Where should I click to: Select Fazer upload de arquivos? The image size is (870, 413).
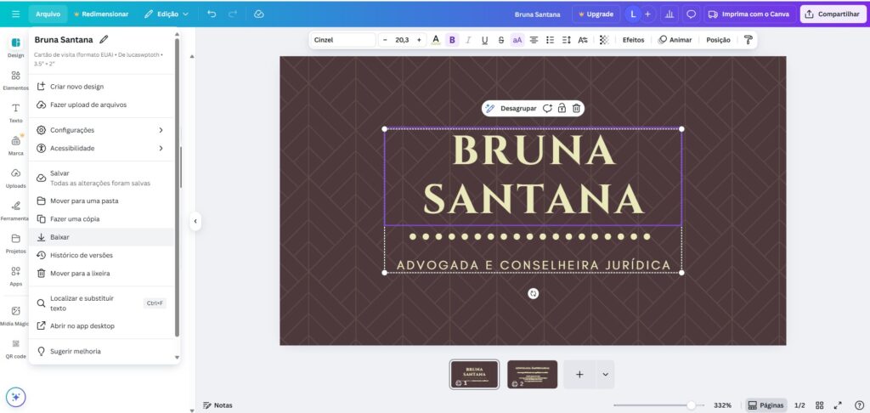click(101, 105)
